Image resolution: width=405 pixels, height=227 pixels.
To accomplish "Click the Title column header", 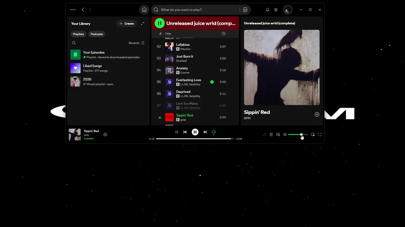I will point(168,34).
